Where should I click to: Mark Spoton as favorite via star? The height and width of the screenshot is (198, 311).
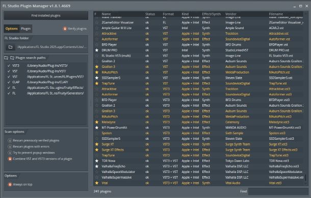coord(97,133)
